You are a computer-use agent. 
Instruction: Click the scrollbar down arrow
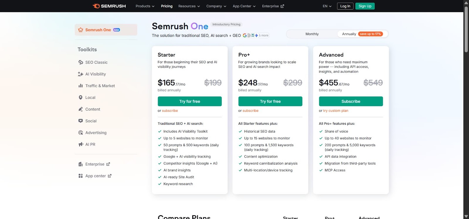click(466, 217)
